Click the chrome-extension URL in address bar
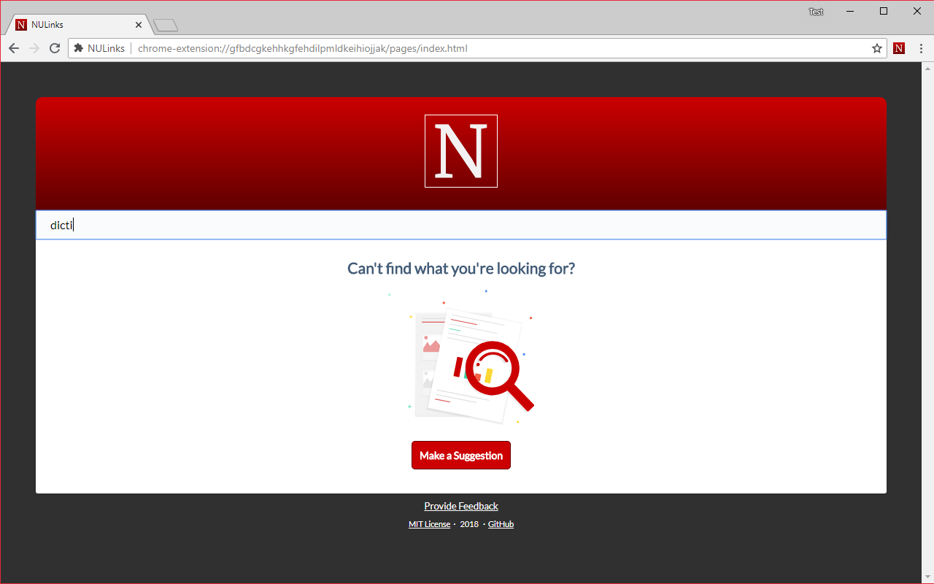 click(302, 48)
